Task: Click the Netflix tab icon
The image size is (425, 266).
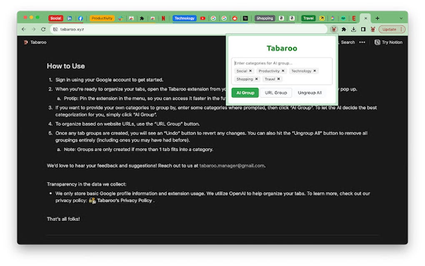Action: pos(163,18)
